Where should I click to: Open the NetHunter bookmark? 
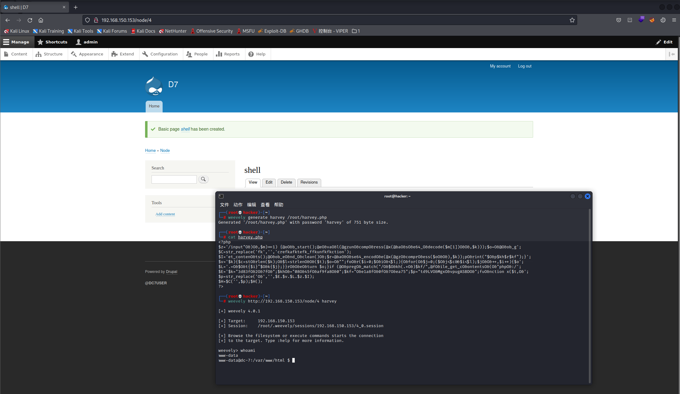[173, 31]
